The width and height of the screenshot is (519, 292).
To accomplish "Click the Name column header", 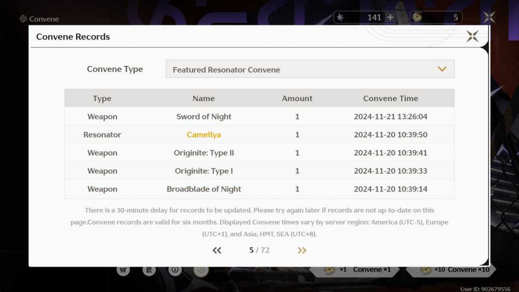I will 203,98.
